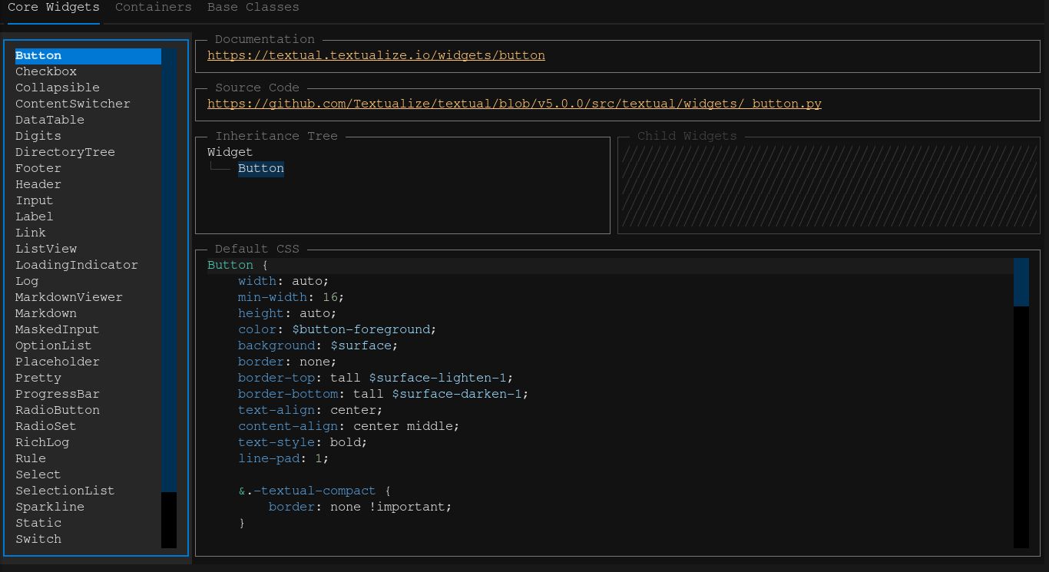This screenshot has width=1049, height=572.
Task: Select ProgressBar in the widget list
Action: pos(58,393)
